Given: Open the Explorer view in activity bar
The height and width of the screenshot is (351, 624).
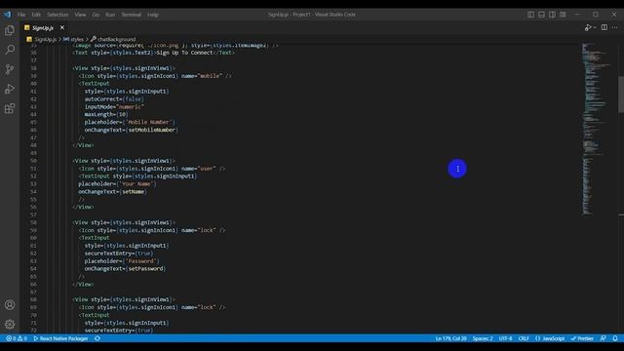Looking at the screenshot, I should pyautogui.click(x=10, y=30).
